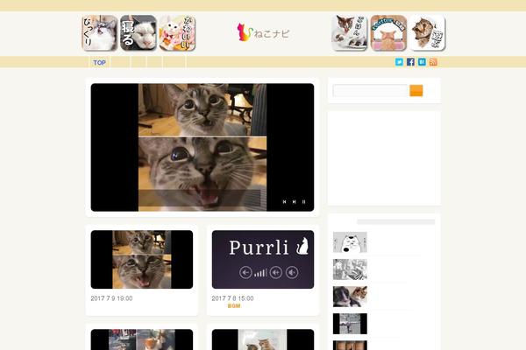Pause the main cat slideshow
Screen dimensions: 526x350
coord(303,202)
